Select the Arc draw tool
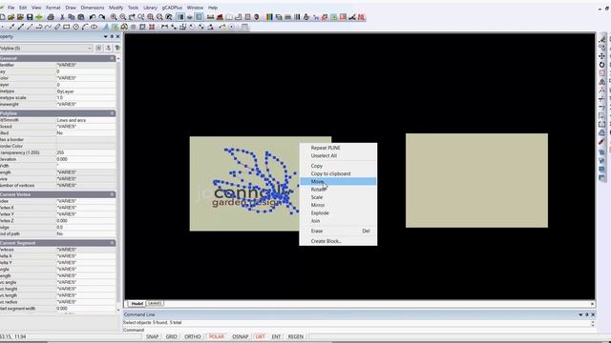 [85, 27]
